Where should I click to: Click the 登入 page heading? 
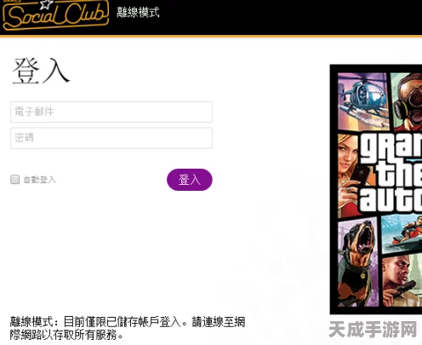pos(41,71)
